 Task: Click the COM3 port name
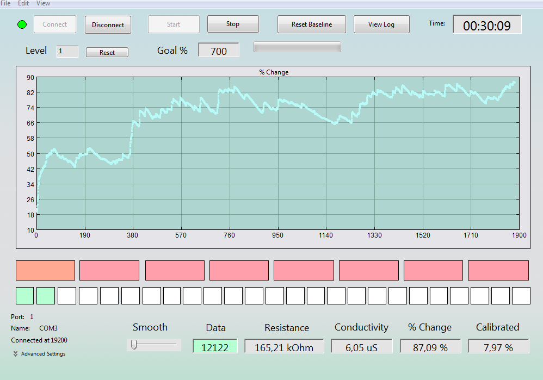[x=48, y=328]
